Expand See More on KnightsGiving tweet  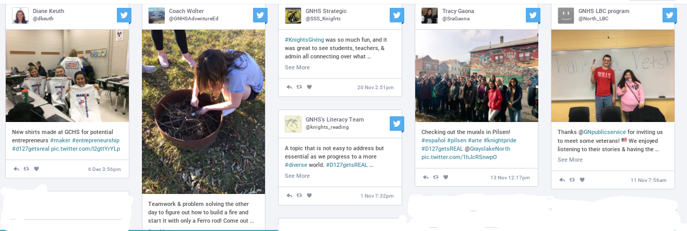tap(297, 67)
